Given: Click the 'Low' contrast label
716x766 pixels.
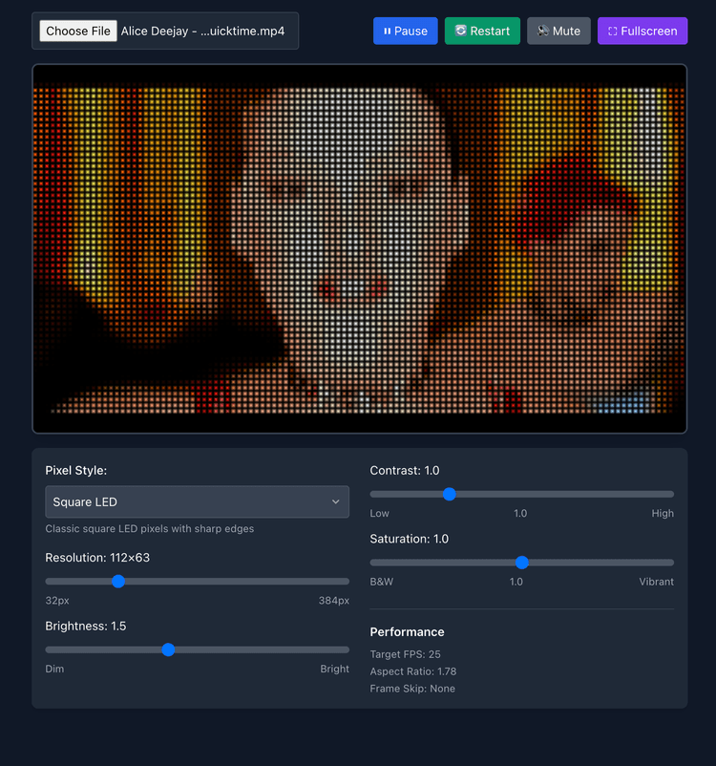Looking at the screenshot, I should [x=379, y=513].
